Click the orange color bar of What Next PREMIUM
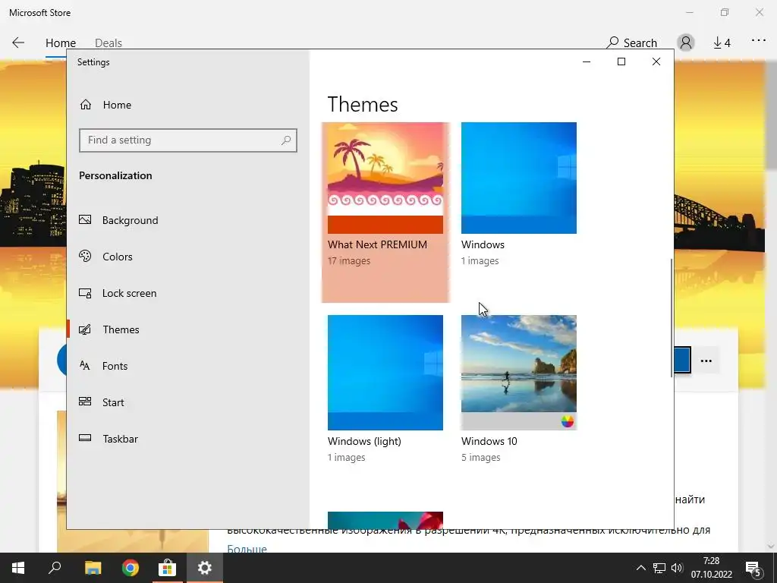This screenshot has width=777, height=583. tap(385, 225)
